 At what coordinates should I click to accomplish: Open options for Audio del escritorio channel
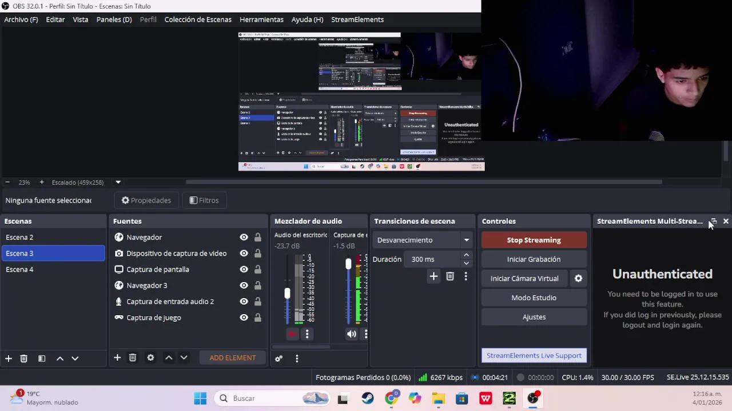(307, 334)
